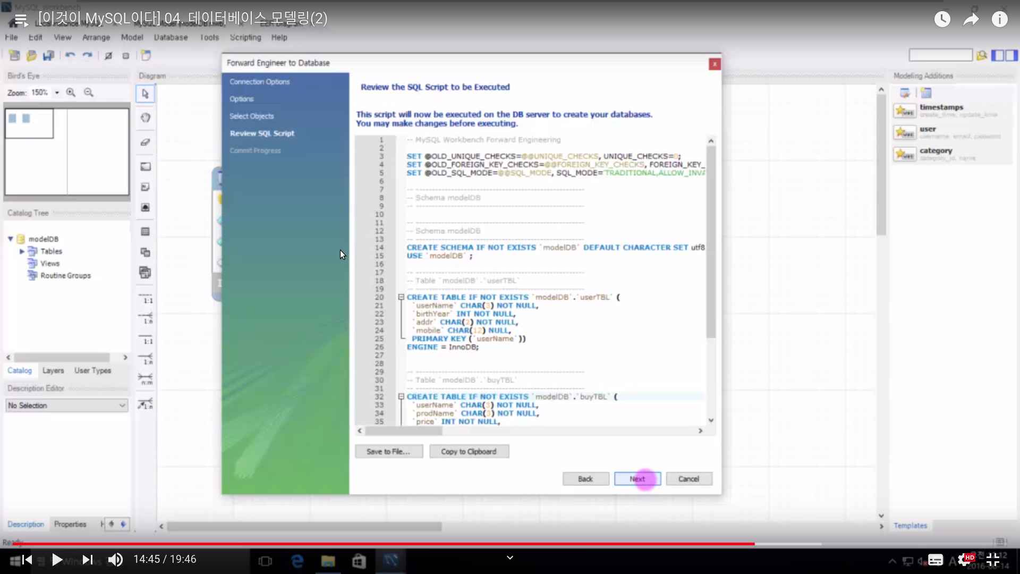1020x574 pixels.
Task: Collapse the buyTBL CREATE TABLE fold marker
Action: pos(401,396)
